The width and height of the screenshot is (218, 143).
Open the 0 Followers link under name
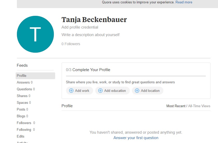(x=71, y=44)
